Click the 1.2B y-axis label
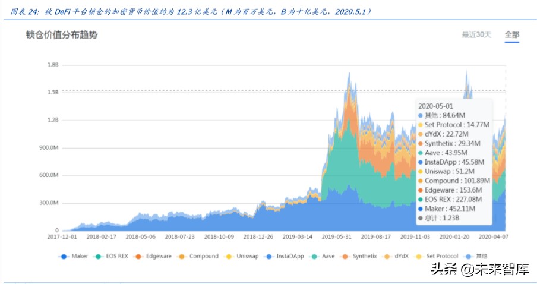Screen dimensions: 537x284 (53, 120)
